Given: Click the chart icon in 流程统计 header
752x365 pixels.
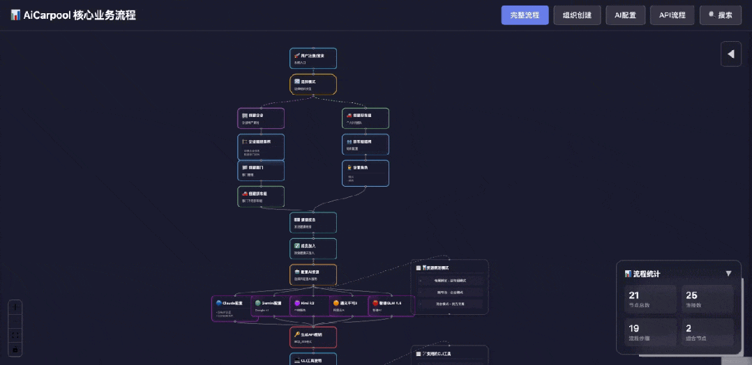Looking at the screenshot, I should 629,274.
